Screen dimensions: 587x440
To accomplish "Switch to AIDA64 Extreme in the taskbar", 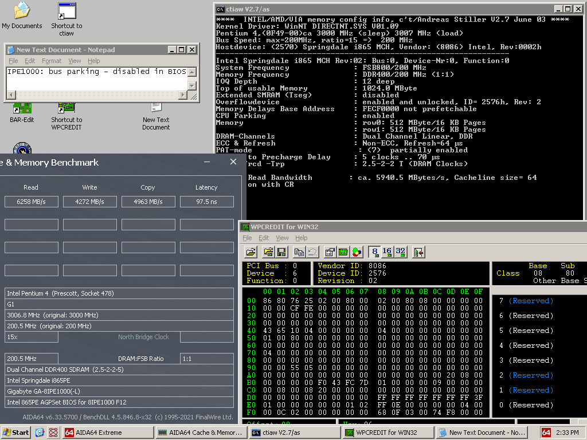I will 108,433.
